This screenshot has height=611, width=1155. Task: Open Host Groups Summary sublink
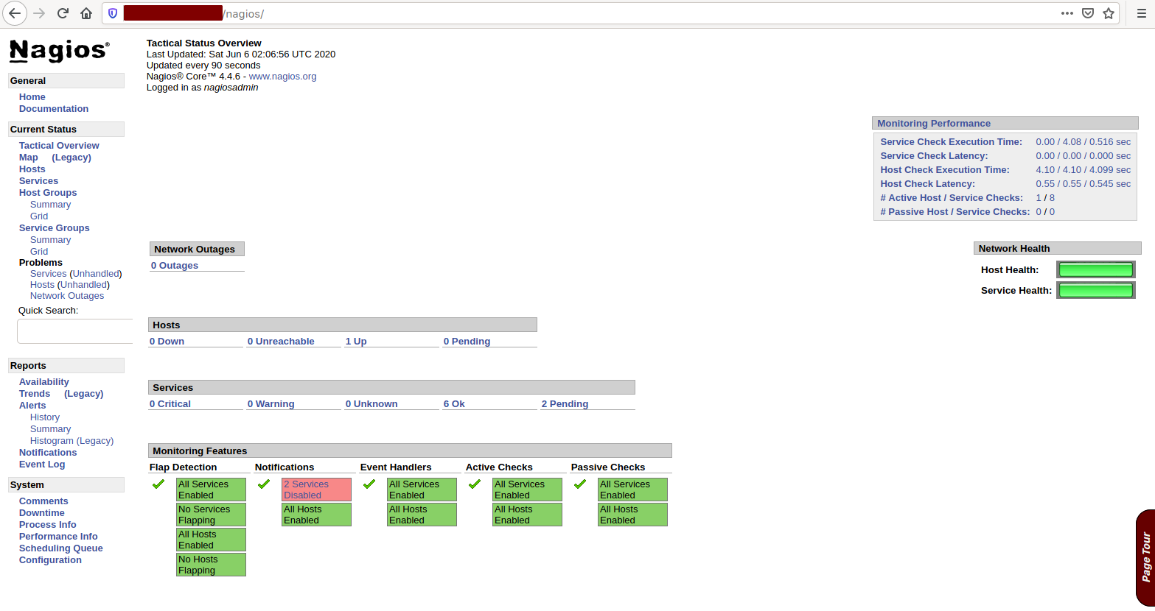[x=50, y=205]
